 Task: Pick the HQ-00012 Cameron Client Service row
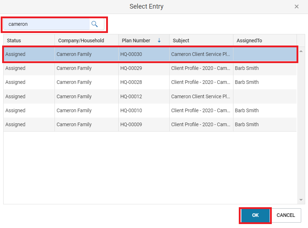point(150,96)
